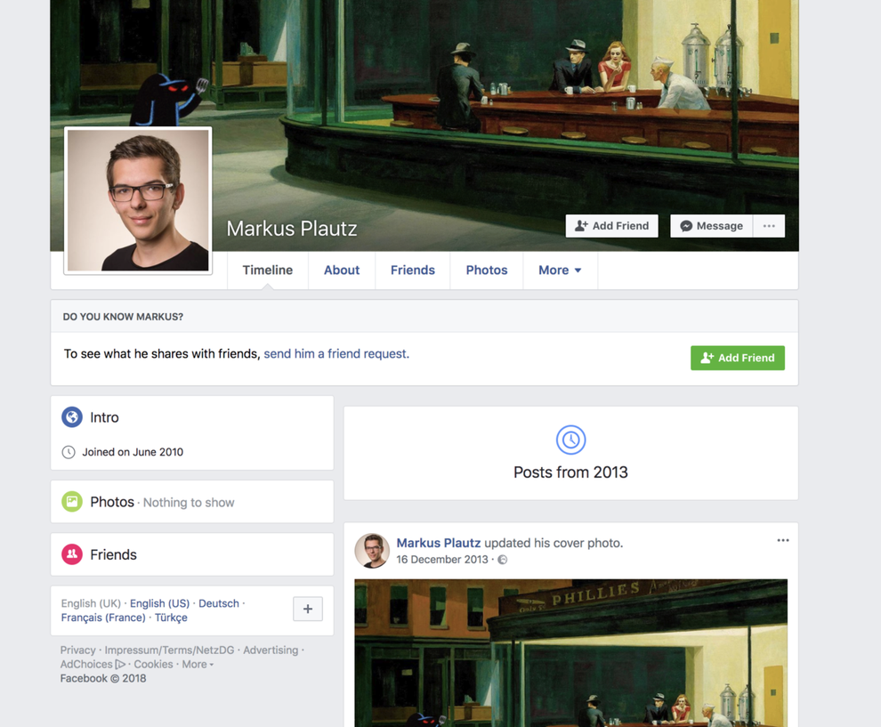Image resolution: width=881 pixels, height=727 pixels.
Task: Open the post options three-dot menu
Action: (x=783, y=540)
